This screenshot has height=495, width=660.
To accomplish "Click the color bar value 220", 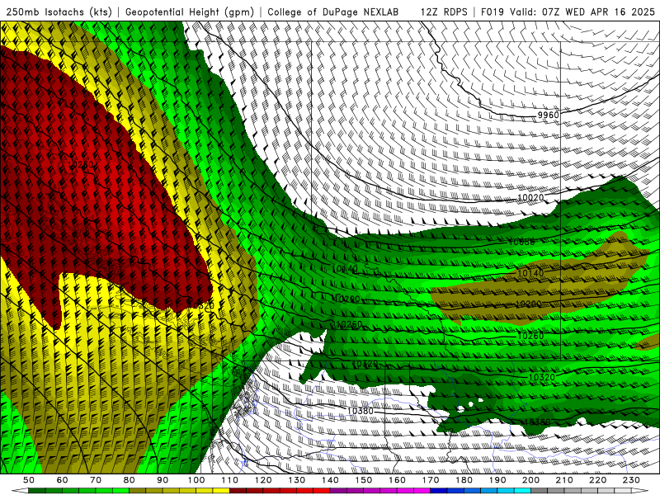I will pos(597,480).
